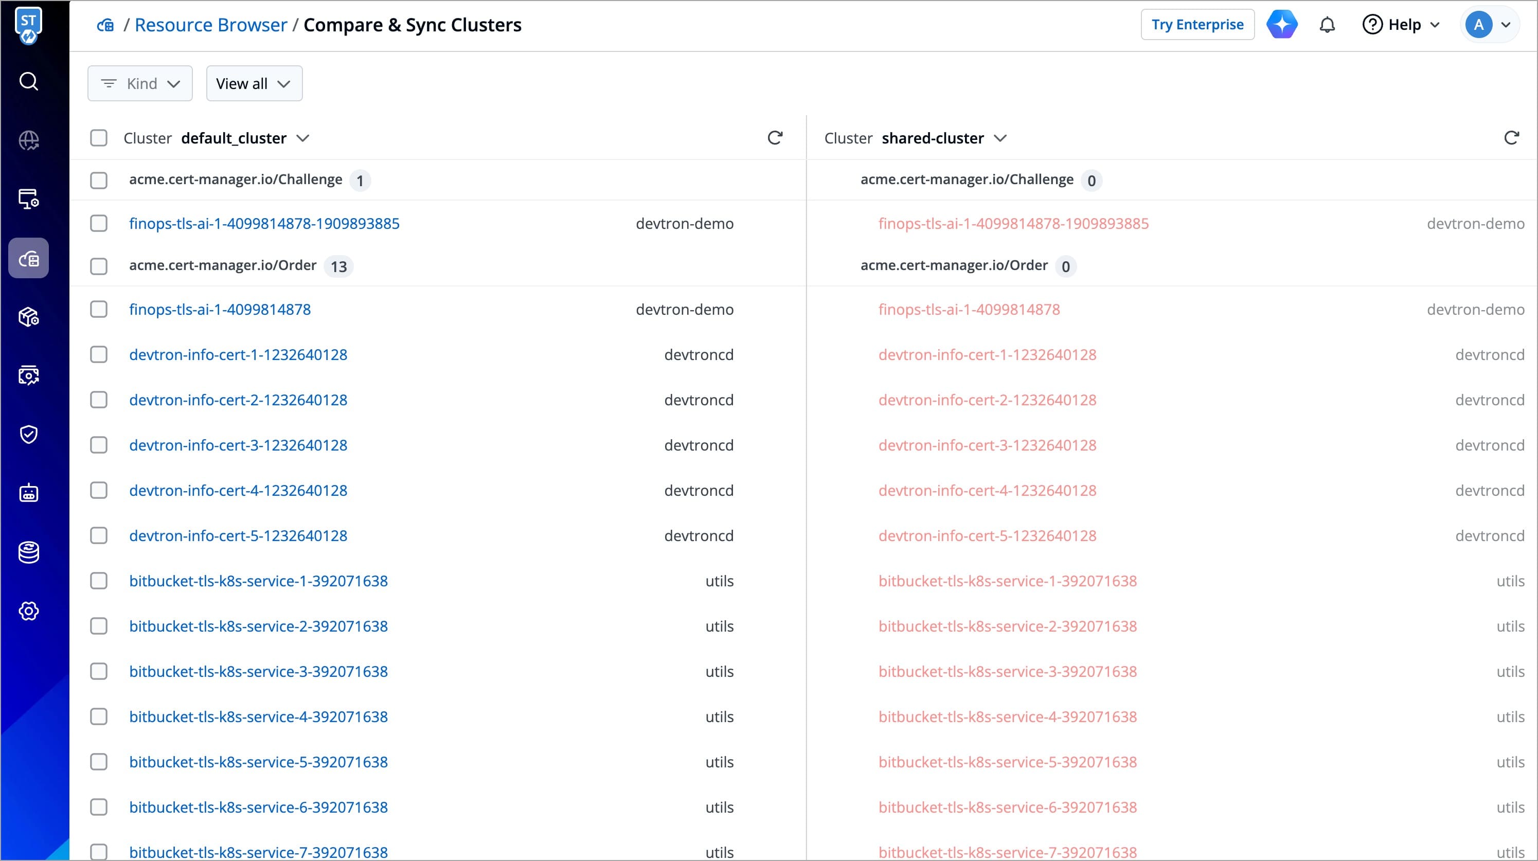
Task: Click the Try Enterprise button
Action: 1197,25
